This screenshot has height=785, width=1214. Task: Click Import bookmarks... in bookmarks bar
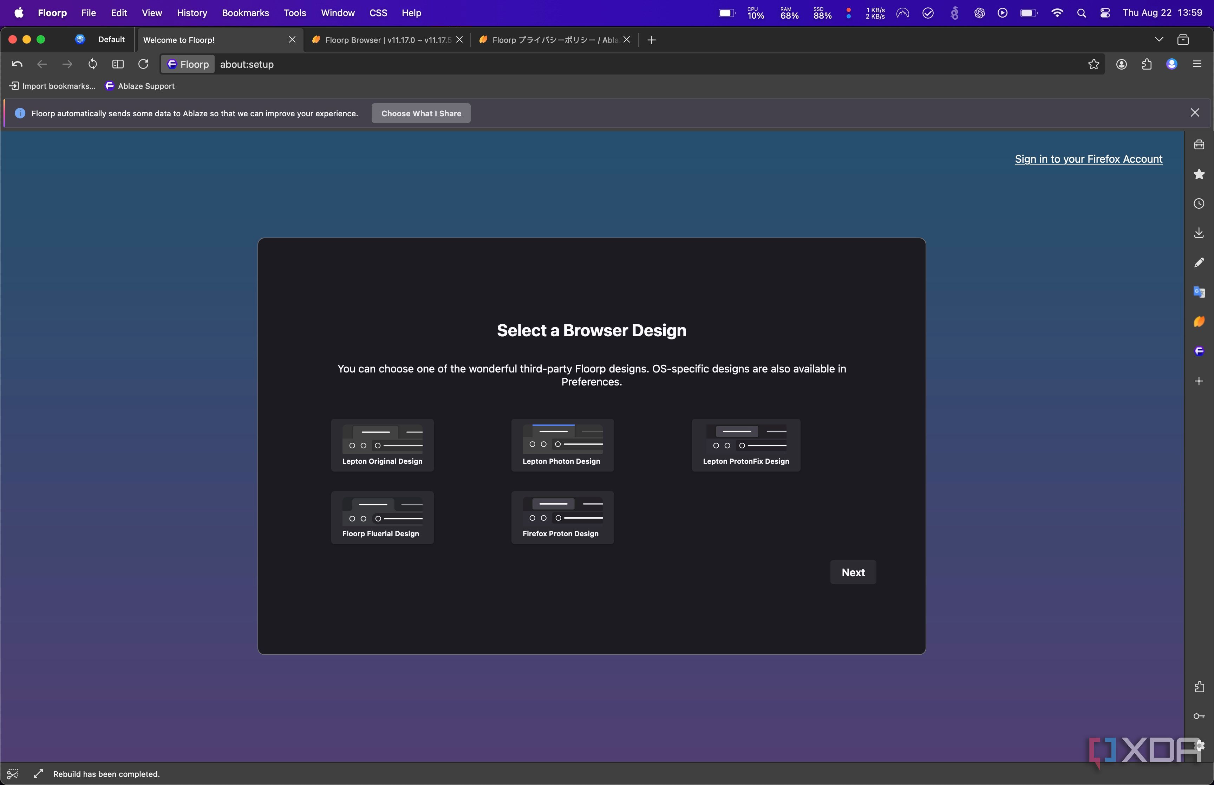[52, 86]
